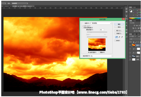141x97 pixels.
Task: Select the 图层 1 layer thumbnail
Action: click(134, 56)
